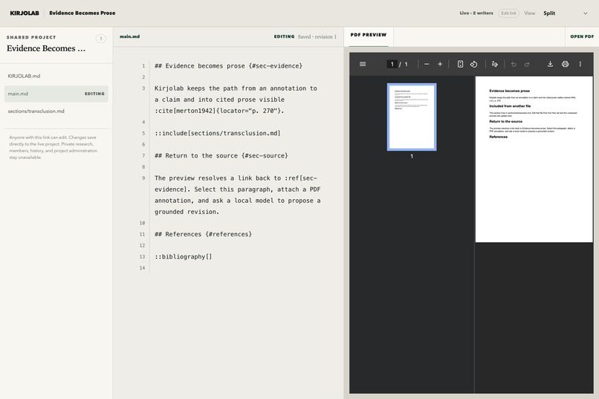Print the PDF via the printer icon
The image size is (599, 399).
click(x=565, y=64)
